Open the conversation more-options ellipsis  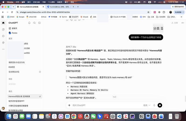click(x=182, y=23)
